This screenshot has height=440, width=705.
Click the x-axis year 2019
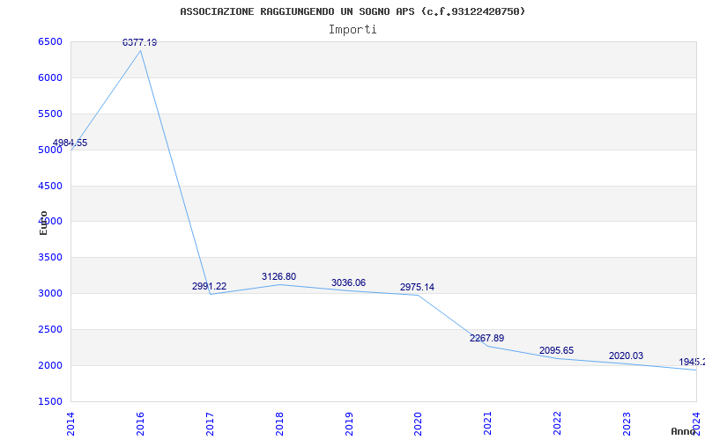click(349, 423)
